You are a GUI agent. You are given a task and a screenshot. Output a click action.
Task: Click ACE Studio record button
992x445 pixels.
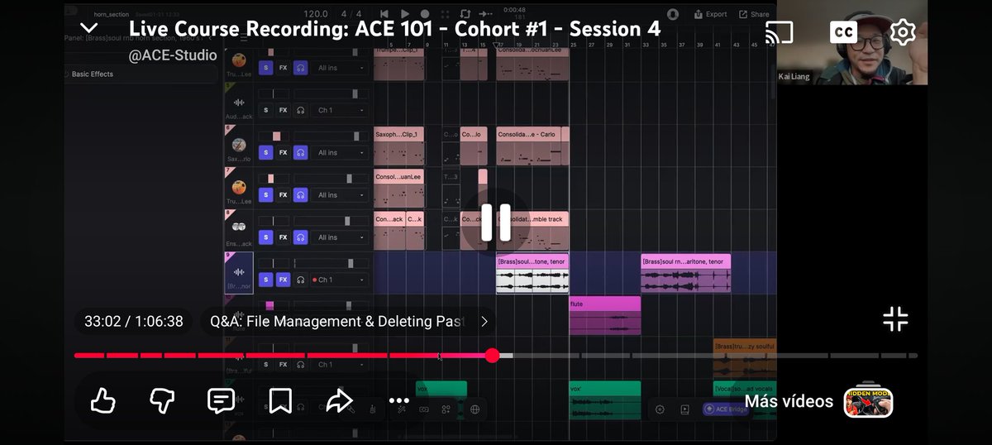coord(426,14)
